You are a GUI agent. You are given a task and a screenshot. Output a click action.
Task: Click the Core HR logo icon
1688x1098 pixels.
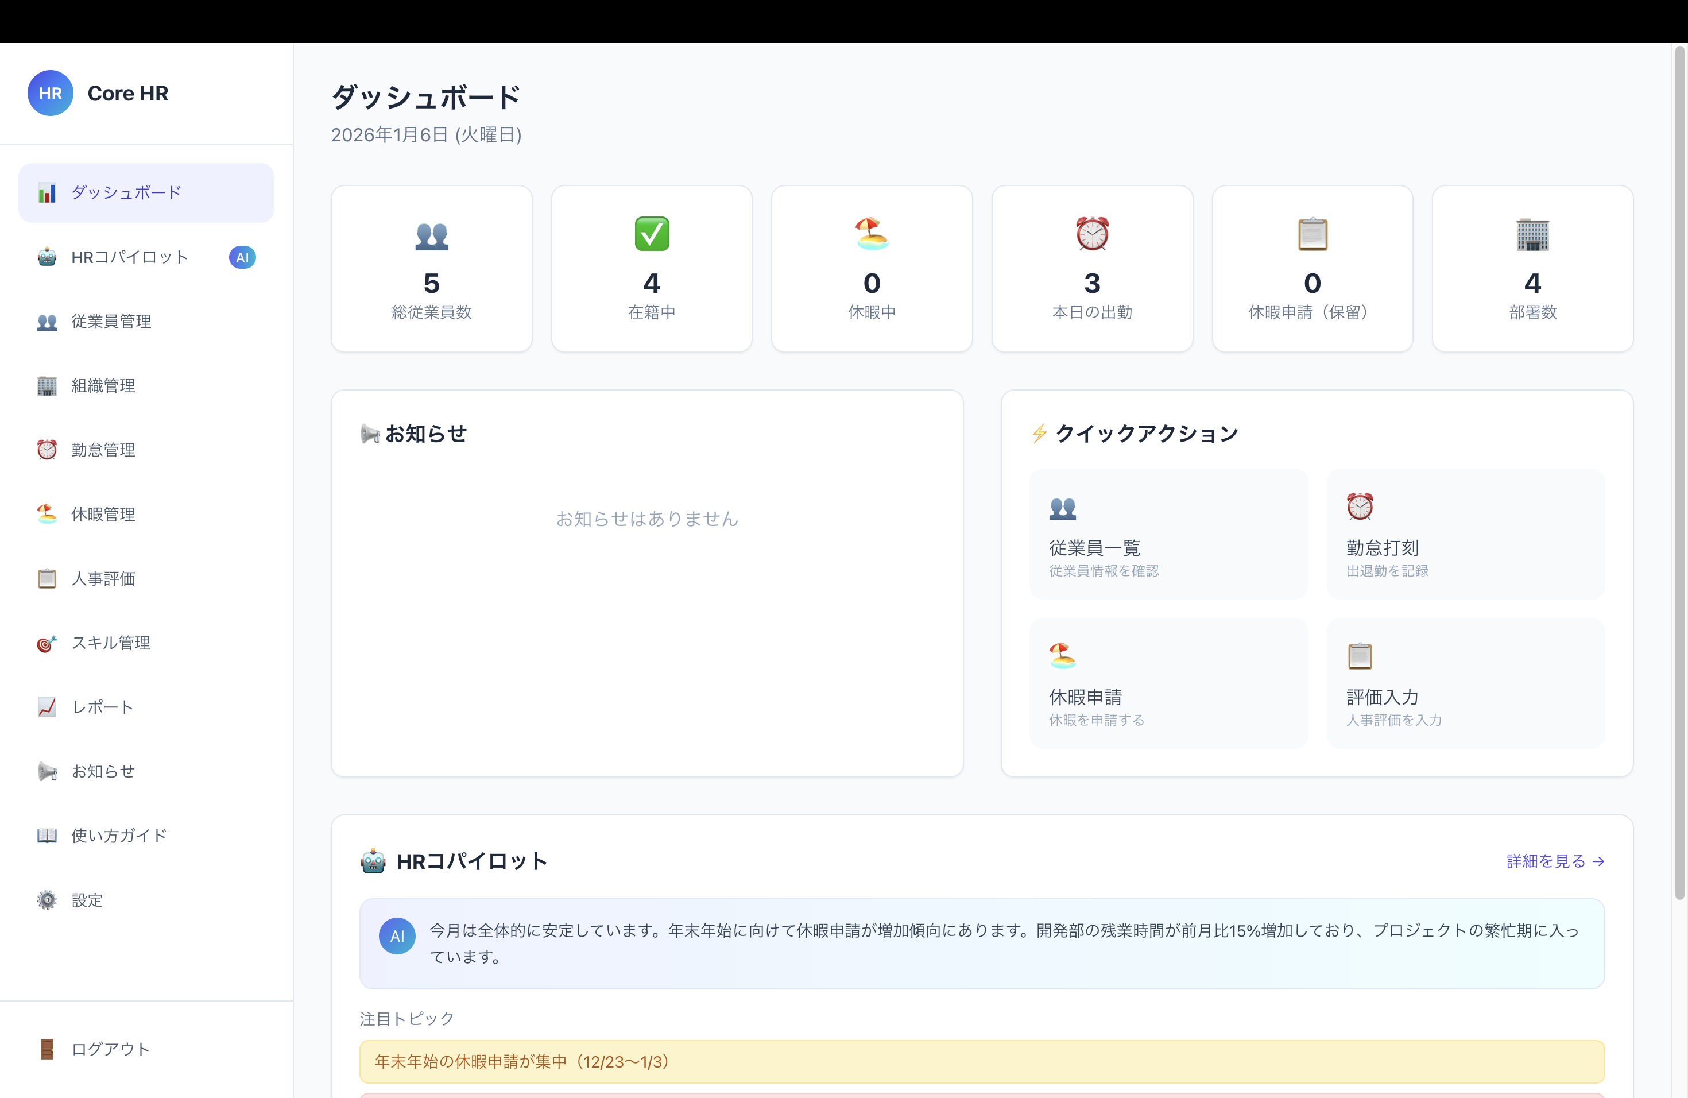[x=49, y=93]
